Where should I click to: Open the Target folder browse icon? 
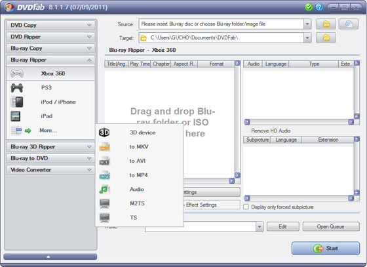326,37
